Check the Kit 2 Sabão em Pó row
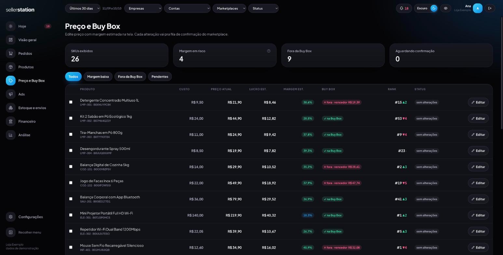This screenshot has height=255, width=503. (x=71, y=118)
